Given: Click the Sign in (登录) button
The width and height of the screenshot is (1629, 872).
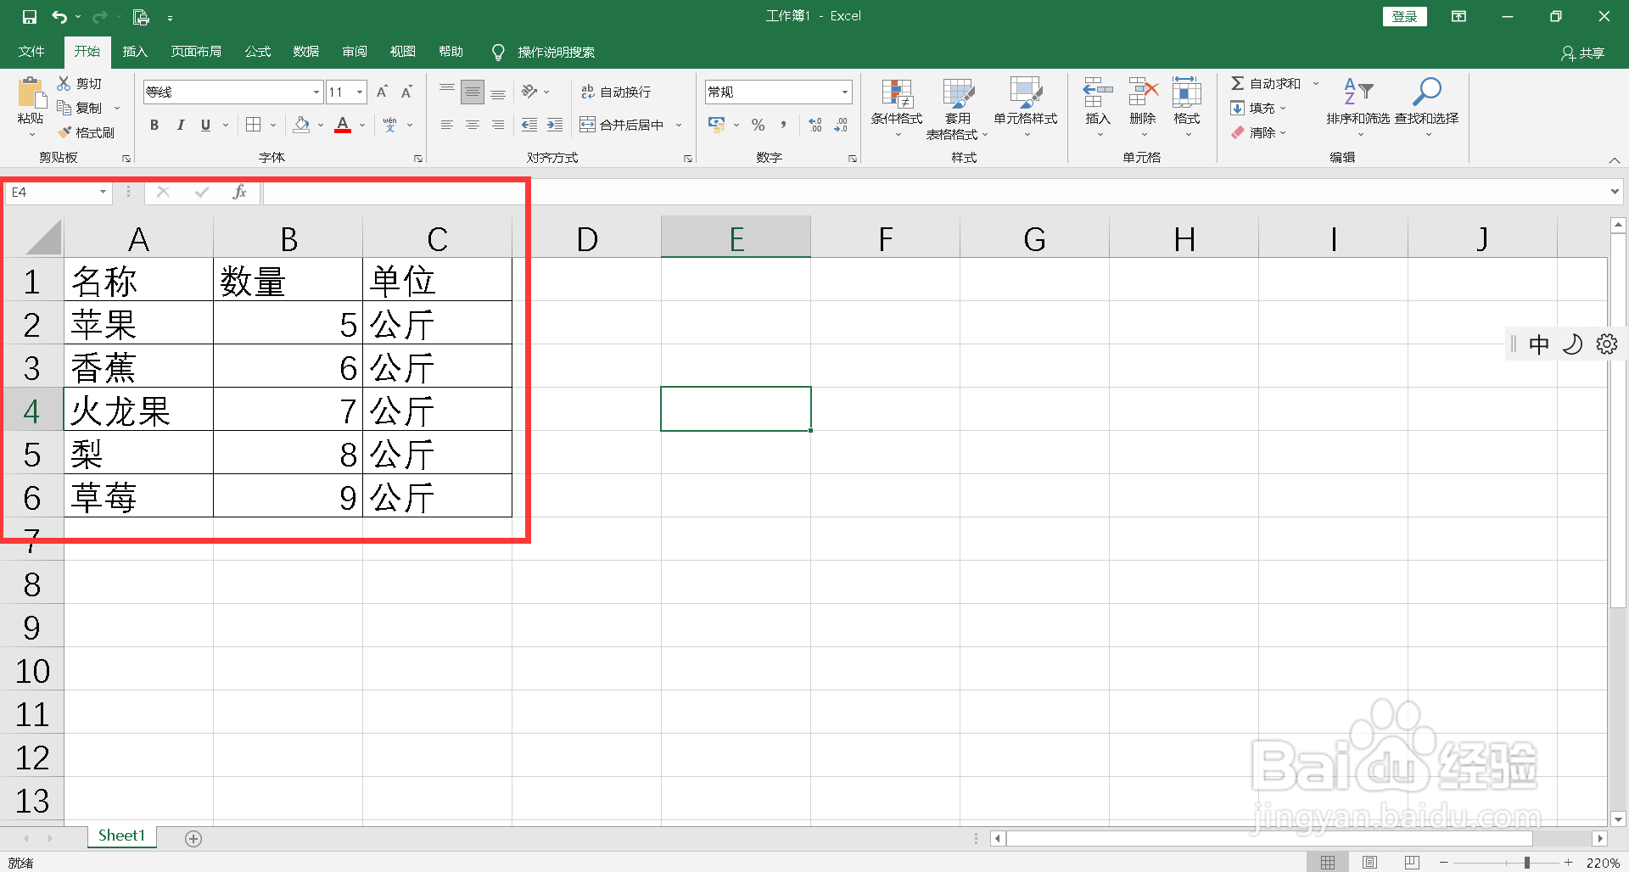Looking at the screenshot, I should click(x=1404, y=16).
